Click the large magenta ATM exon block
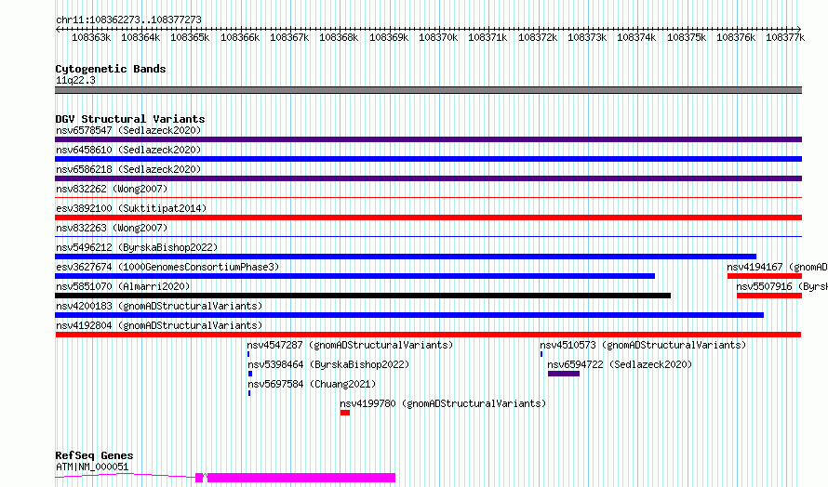The width and height of the screenshot is (828, 487). tap(301, 478)
